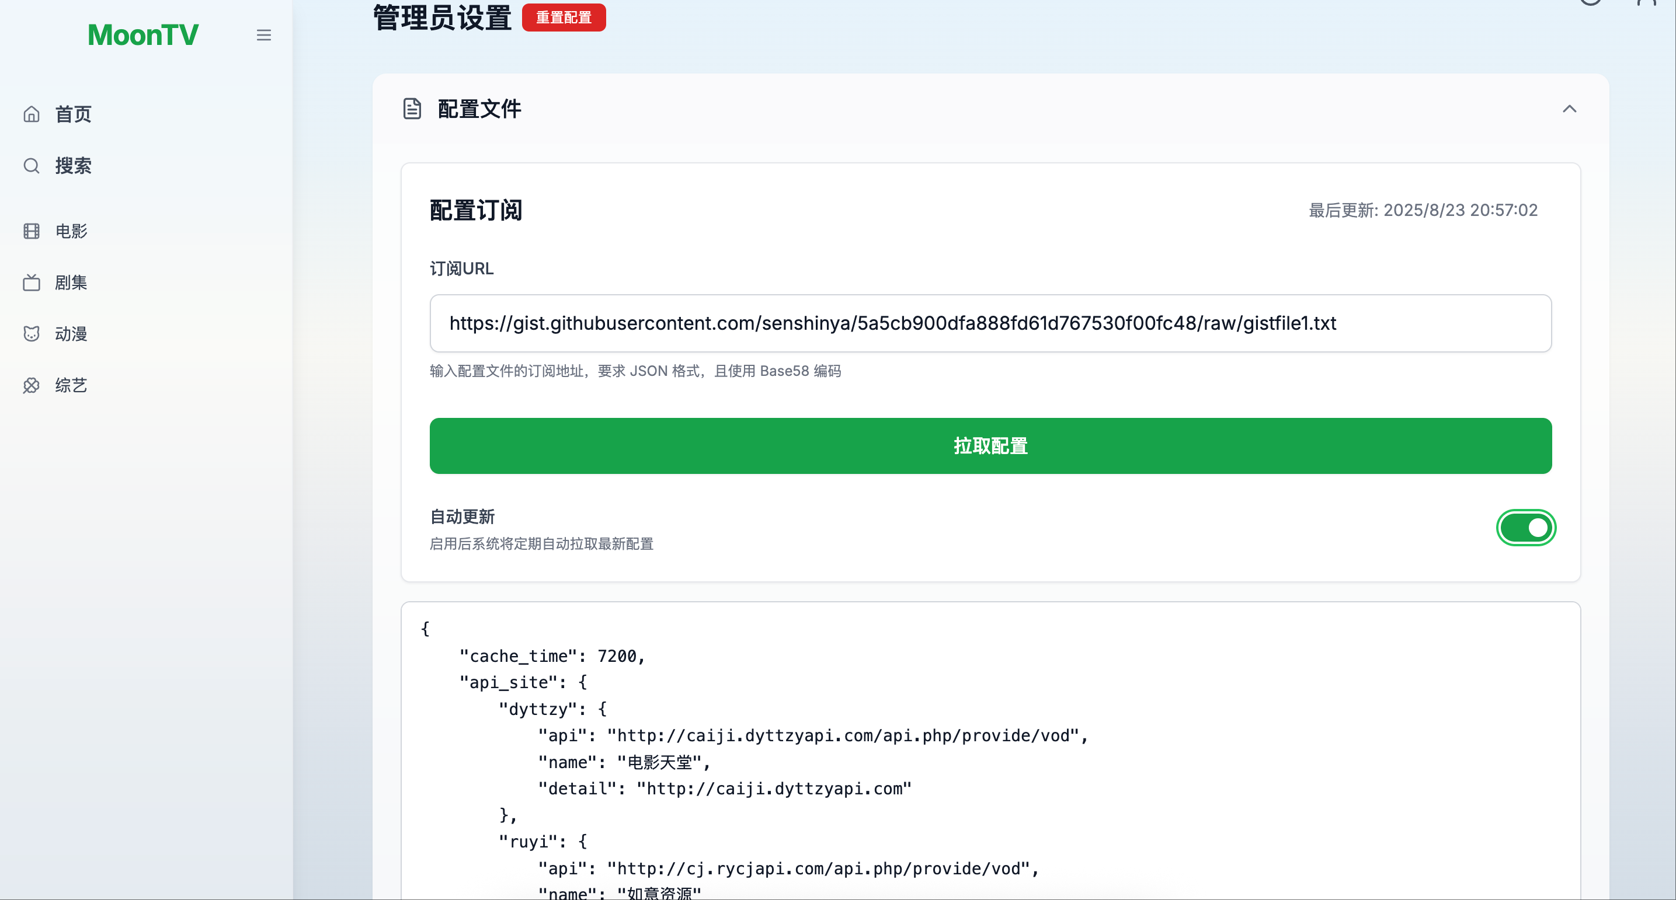Click inside the JSON config text area
This screenshot has width=1676, height=900.
coord(990,751)
